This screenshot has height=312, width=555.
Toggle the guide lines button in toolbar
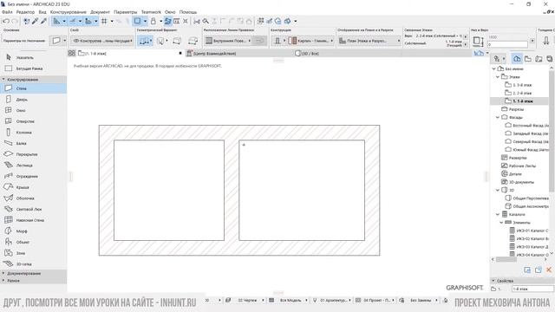56,21
